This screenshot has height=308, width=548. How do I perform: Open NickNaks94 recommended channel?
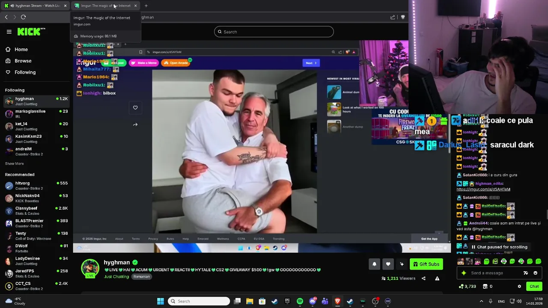click(x=36, y=198)
